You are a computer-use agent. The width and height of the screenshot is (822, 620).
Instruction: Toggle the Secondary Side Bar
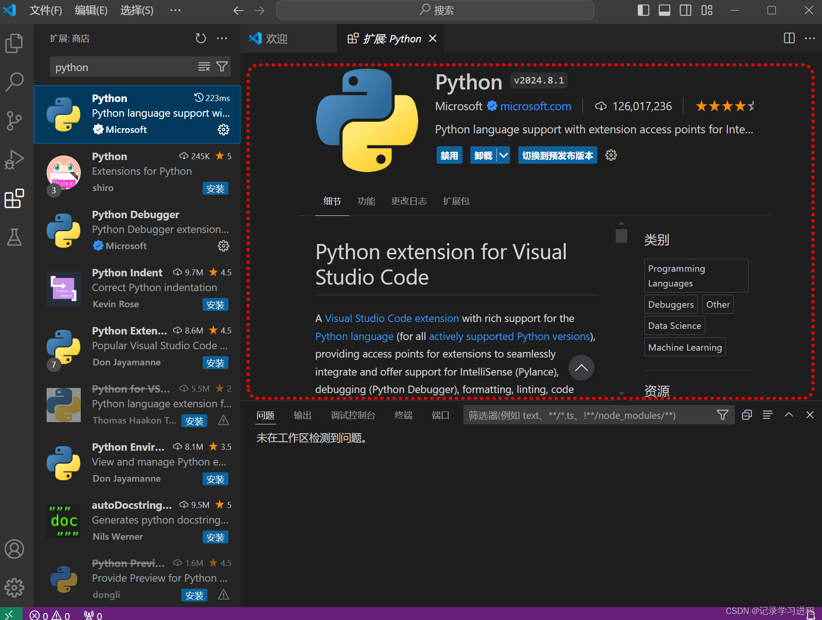point(685,10)
